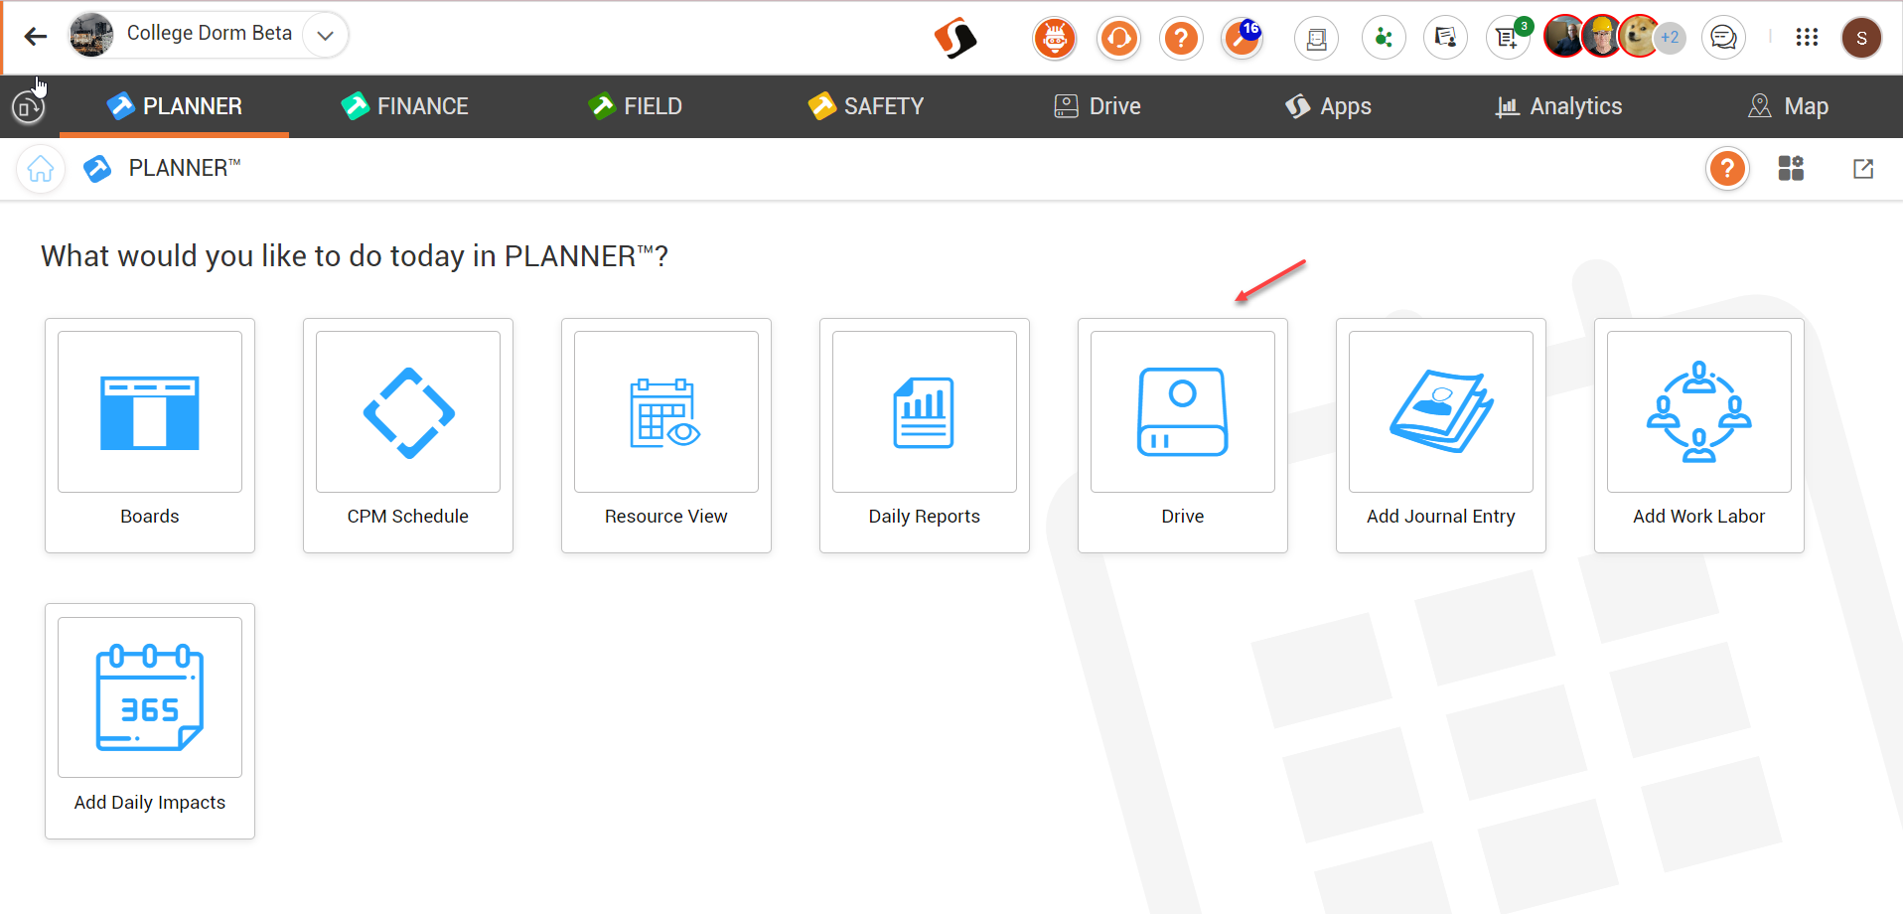Open the Map tab
The height and width of the screenshot is (914, 1903).
[x=1788, y=106]
